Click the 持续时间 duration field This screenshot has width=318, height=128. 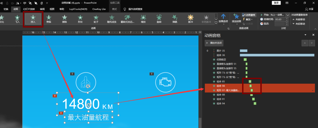click(280, 19)
